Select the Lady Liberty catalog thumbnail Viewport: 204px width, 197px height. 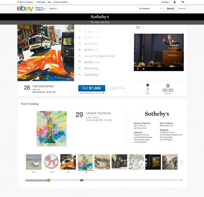click(x=85, y=162)
